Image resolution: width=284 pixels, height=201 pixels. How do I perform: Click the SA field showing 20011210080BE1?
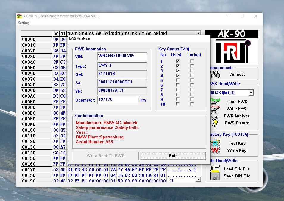pos(122,83)
